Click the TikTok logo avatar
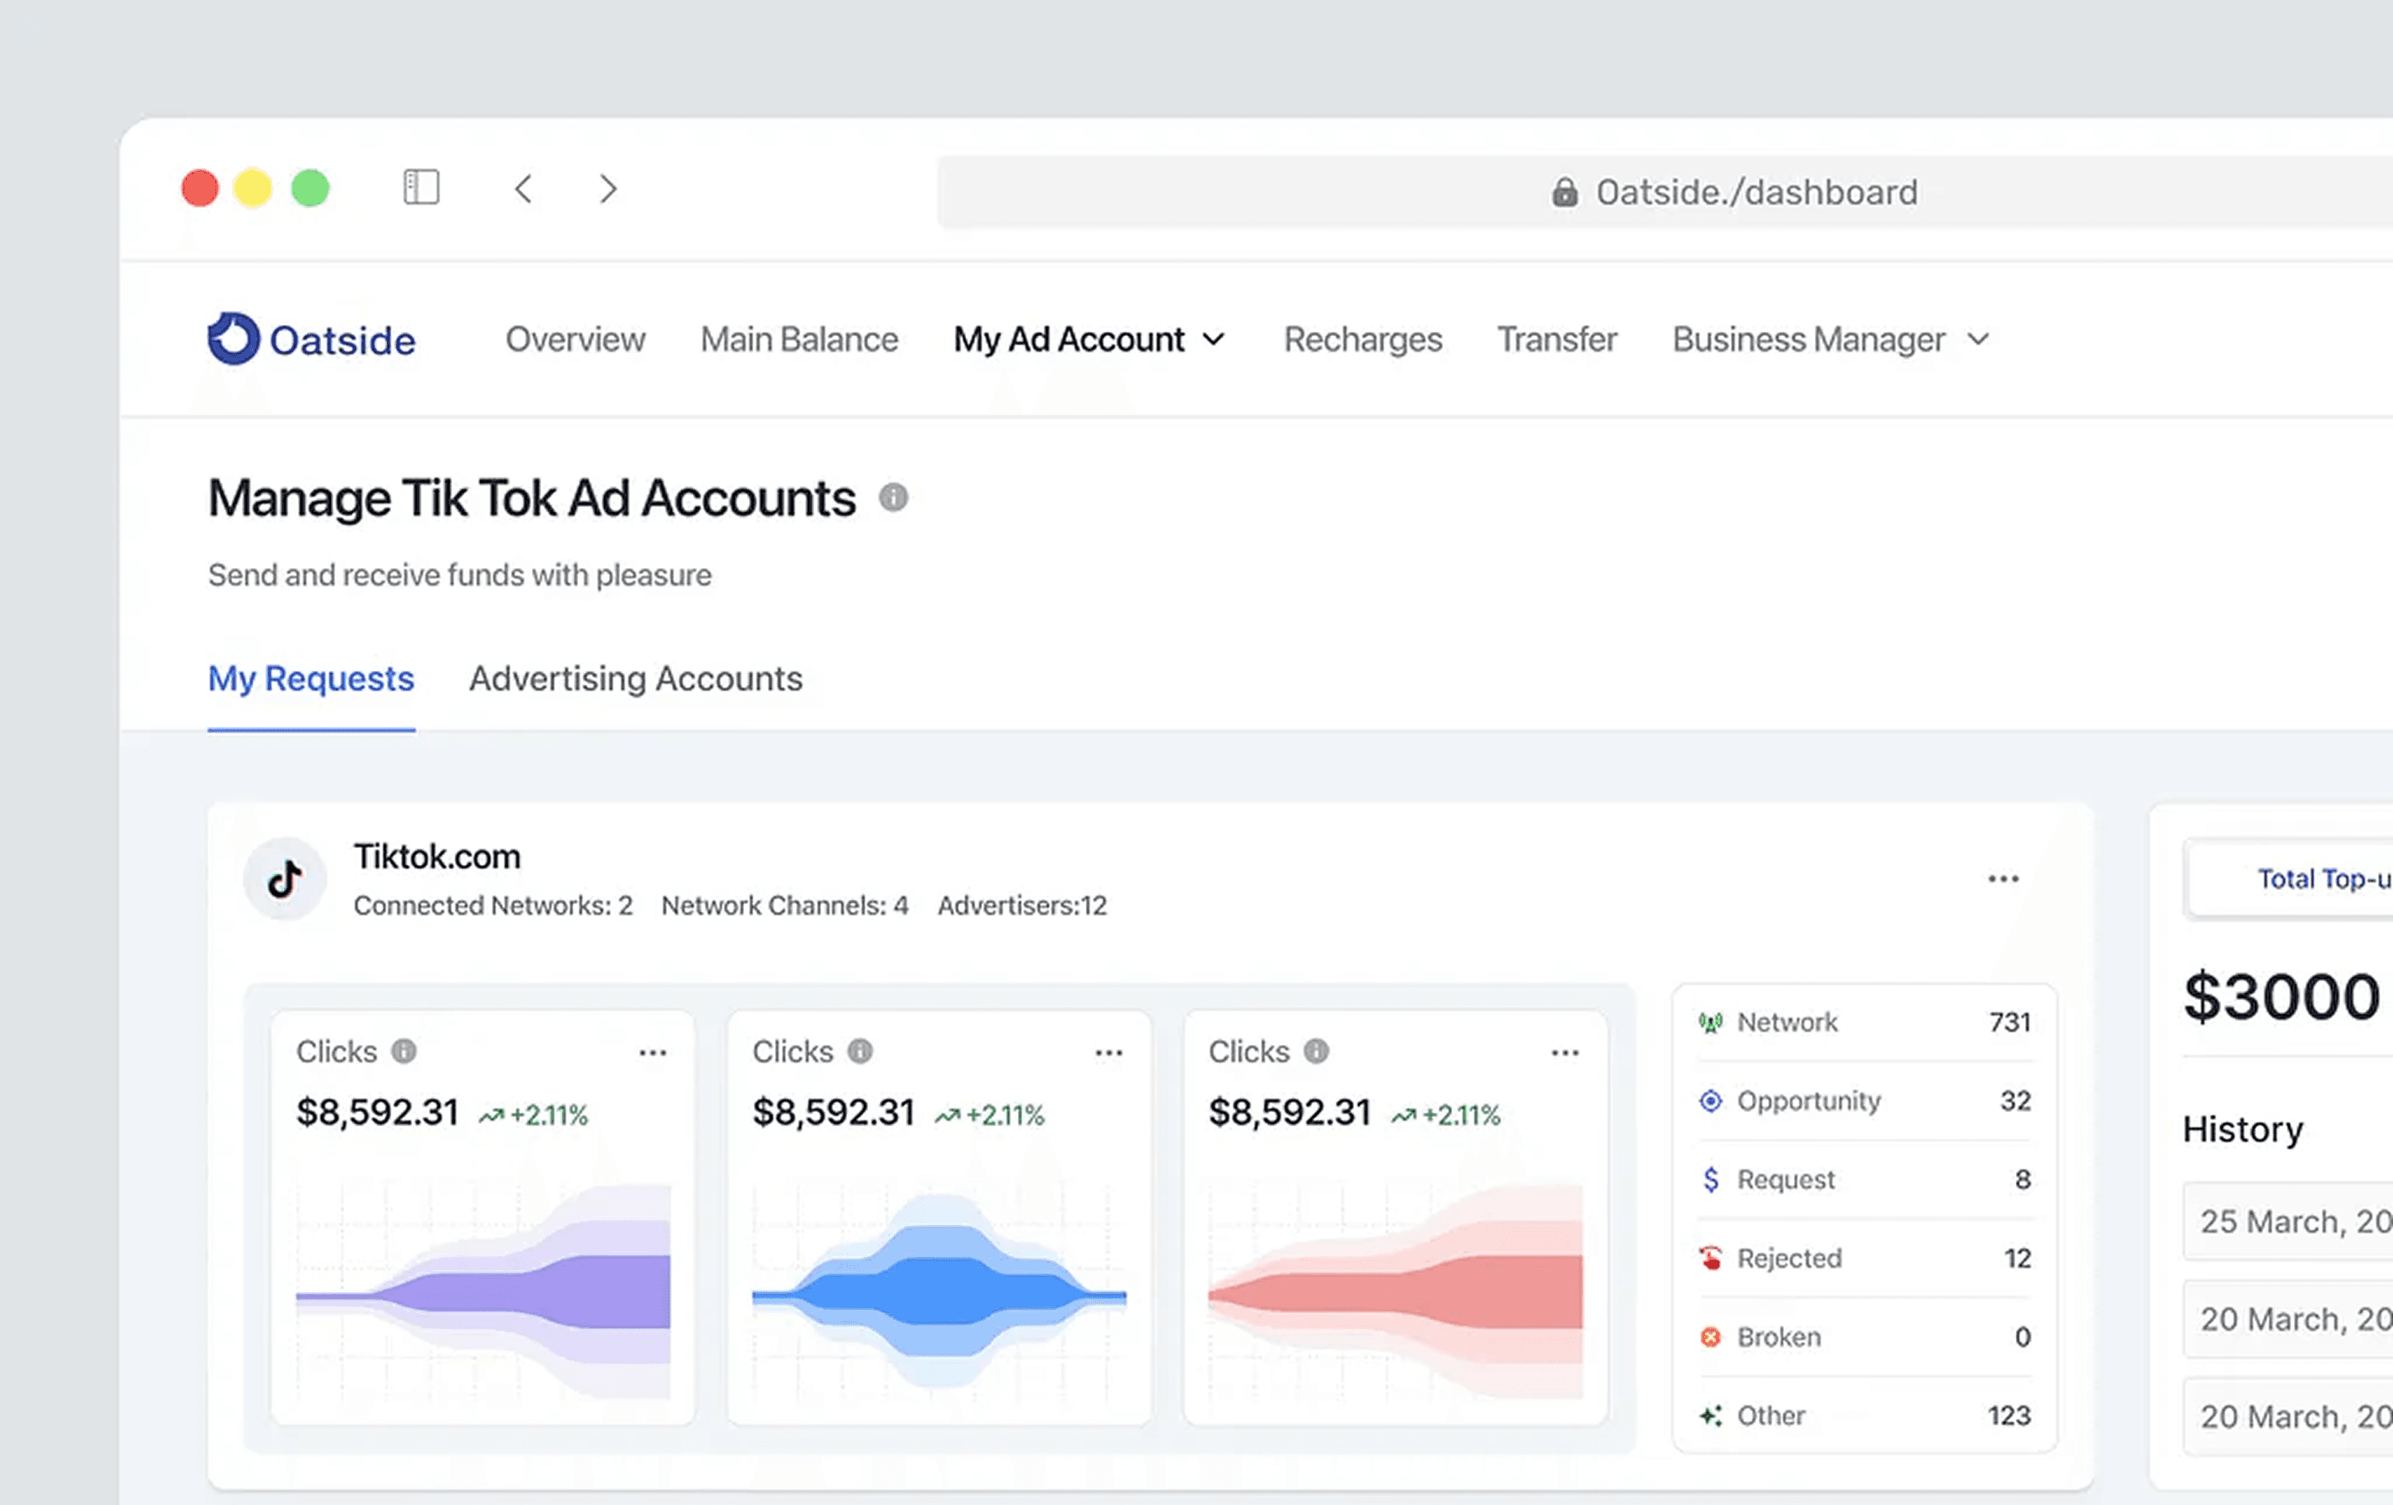Viewport: 2393px width, 1505px height. (x=285, y=879)
